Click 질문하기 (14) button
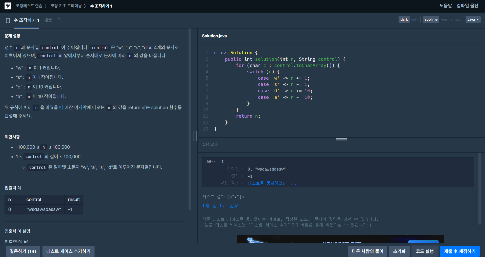Screen dimensions: 485x257 pos(23,251)
